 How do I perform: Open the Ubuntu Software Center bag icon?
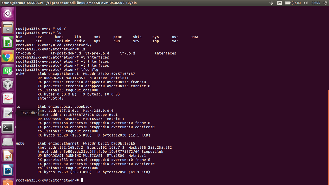pyautogui.click(x=8, y=182)
